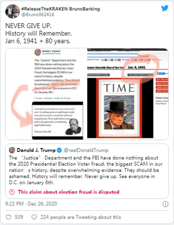Open the Trump tweet screenshot image
174x225 pixels.
point(57,75)
